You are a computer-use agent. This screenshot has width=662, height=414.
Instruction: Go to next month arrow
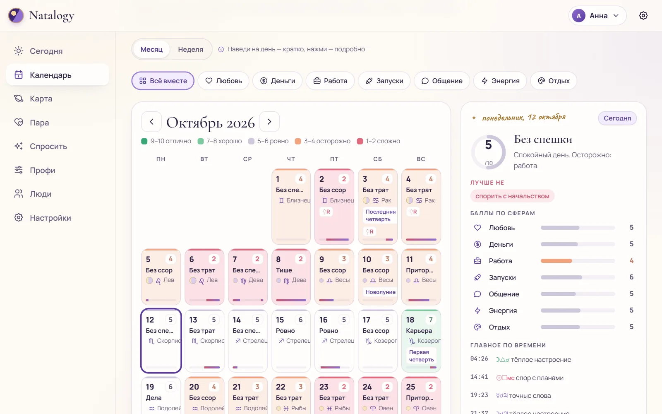(269, 122)
